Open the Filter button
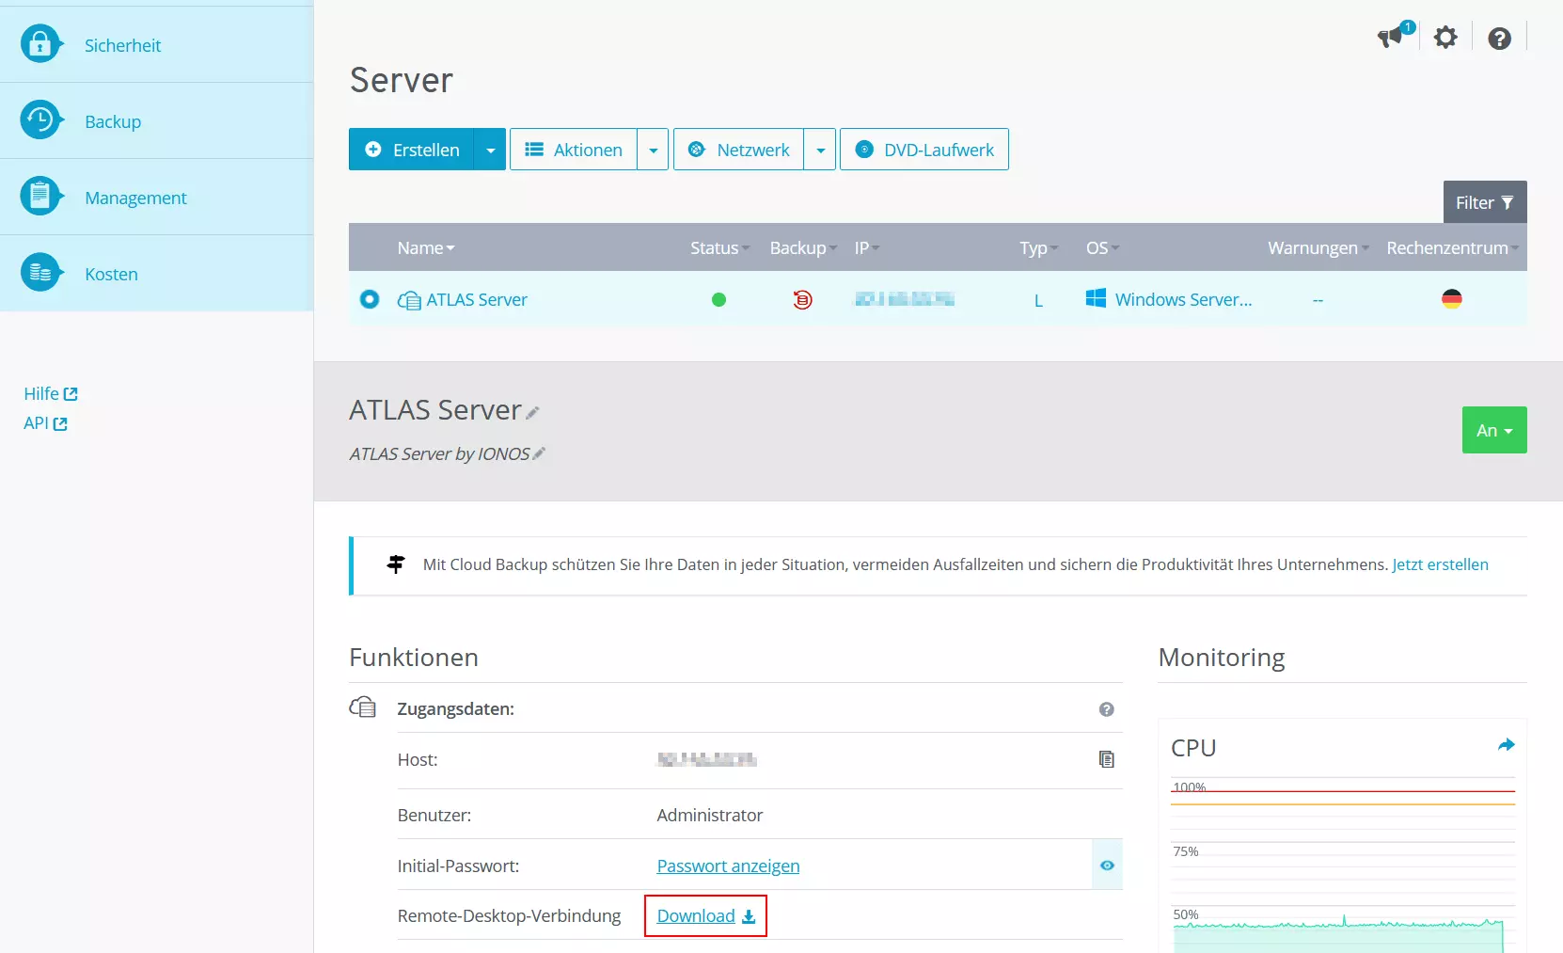Screen dimensions: 1563x953 point(1485,202)
